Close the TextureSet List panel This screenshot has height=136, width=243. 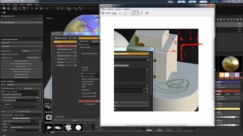click(x=42, y=16)
